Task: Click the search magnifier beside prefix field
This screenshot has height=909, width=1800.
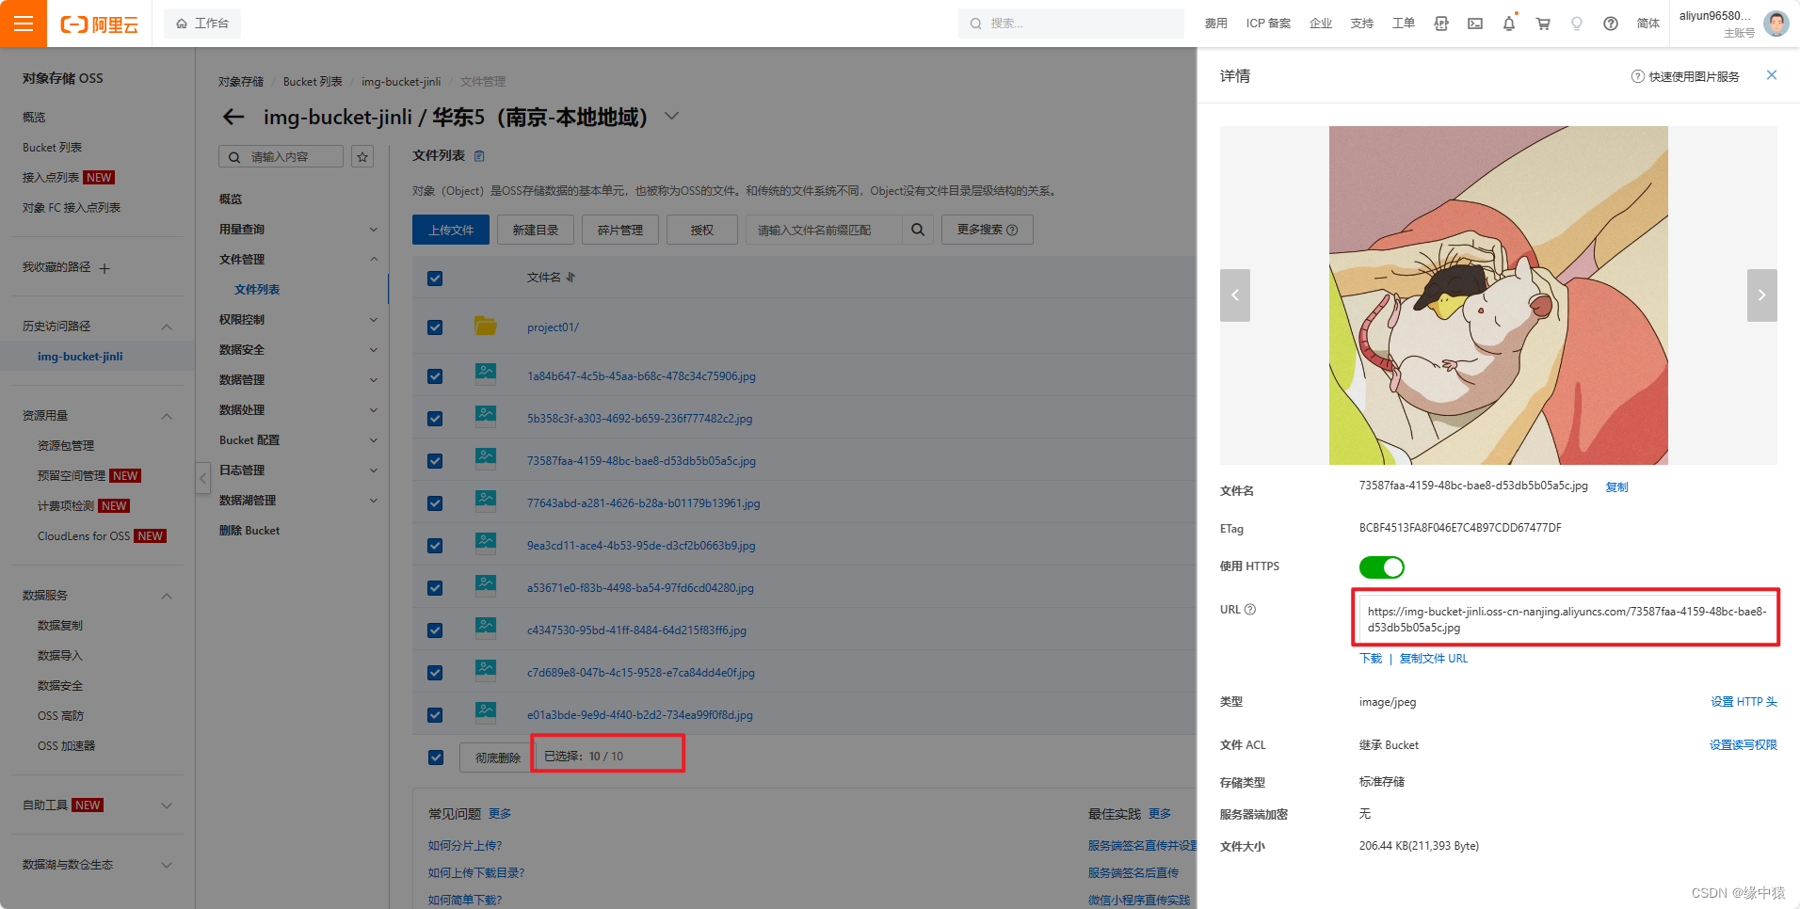Action: (x=918, y=230)
